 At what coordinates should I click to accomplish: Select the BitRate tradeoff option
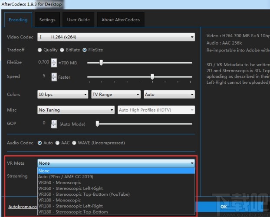(62, 50)
